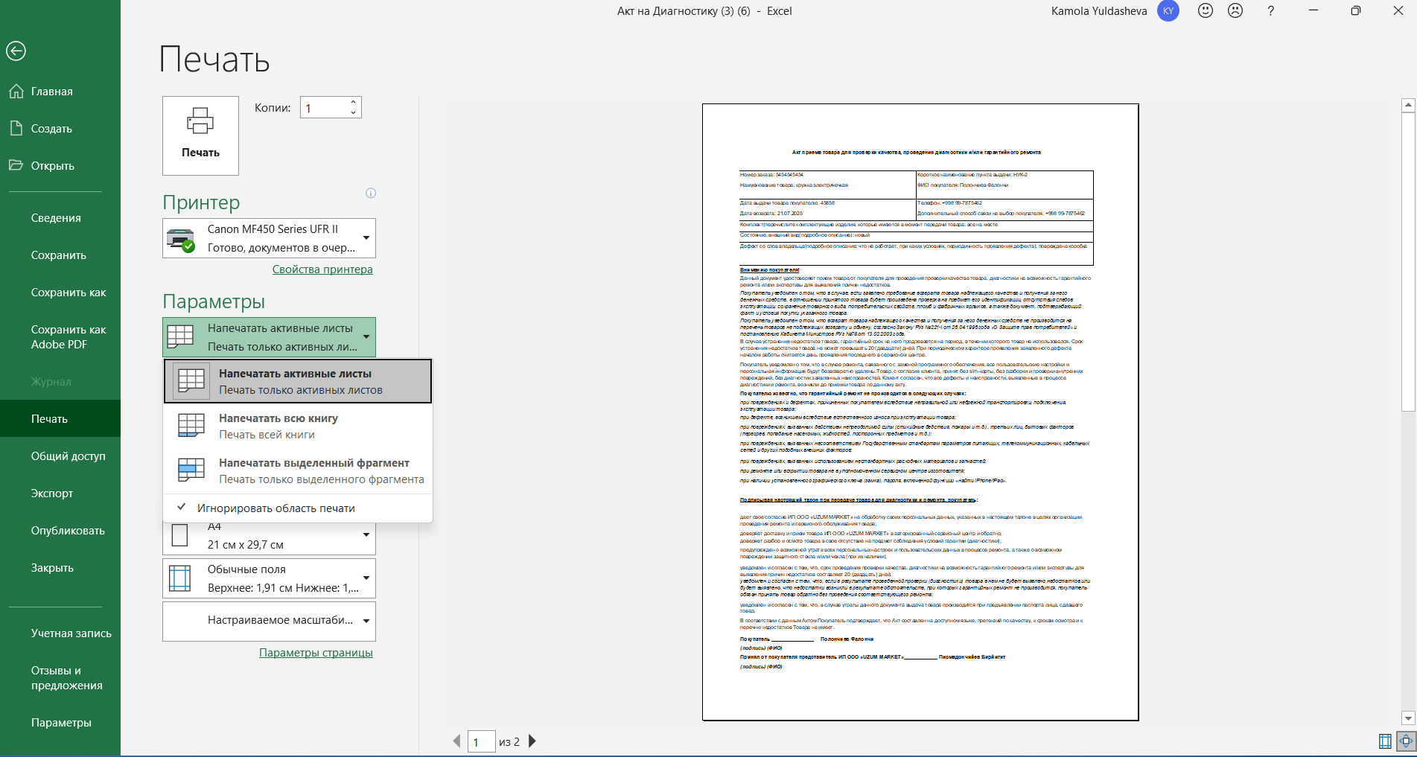This screenshot has width=1417, height=757.
Task: Open Сведения in sidebar
Action: [x=60, y=218]
